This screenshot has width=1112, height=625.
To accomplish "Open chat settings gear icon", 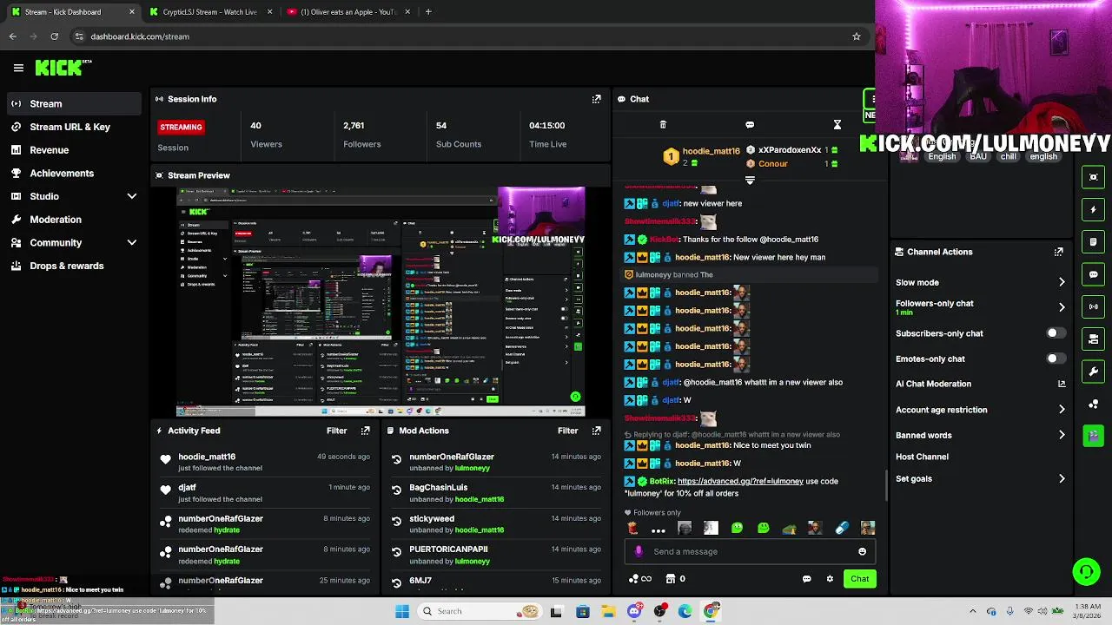I will [x=830, y=579].
